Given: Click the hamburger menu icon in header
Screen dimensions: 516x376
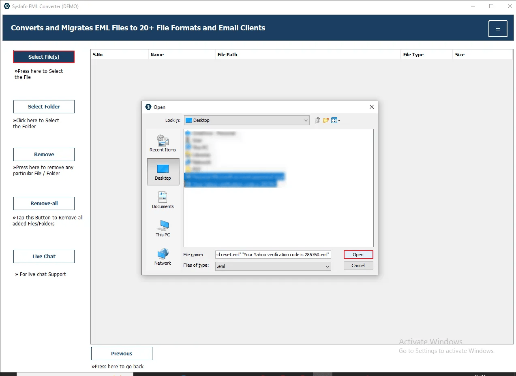Looking at the screenshot, I should click(498, 28).
